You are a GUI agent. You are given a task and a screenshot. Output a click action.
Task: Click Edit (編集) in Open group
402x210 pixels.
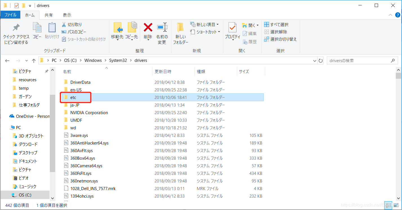pos(249,34)
